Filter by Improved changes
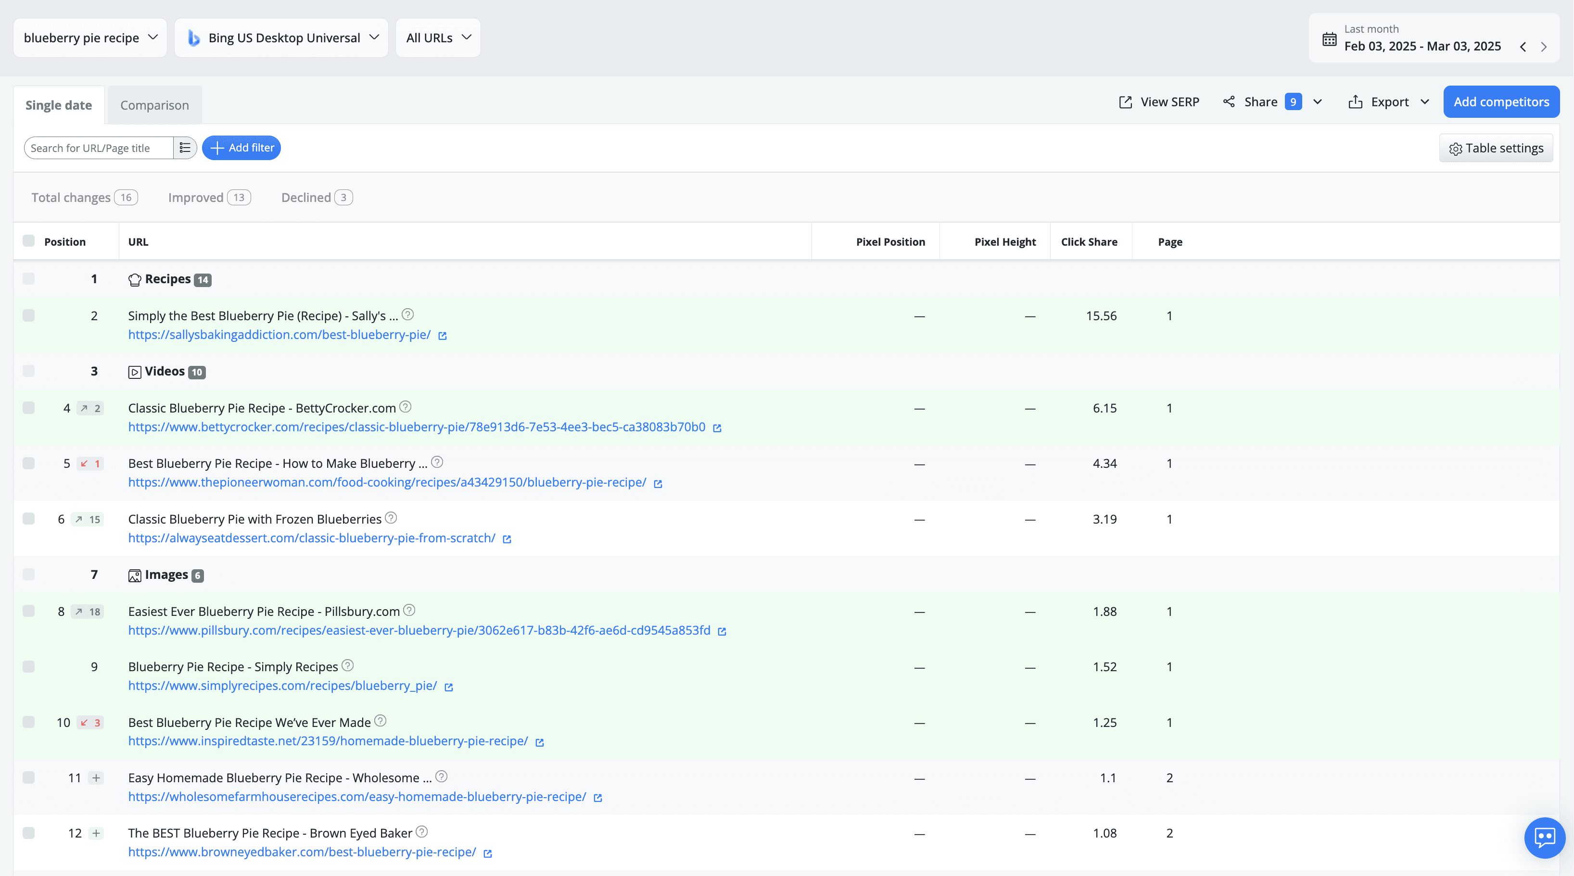The height and width of the screenshot is (876, 1574). pos(209,197)
